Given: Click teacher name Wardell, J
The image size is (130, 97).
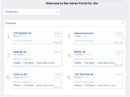Looking at the screenshot, I should click(79, 77).
